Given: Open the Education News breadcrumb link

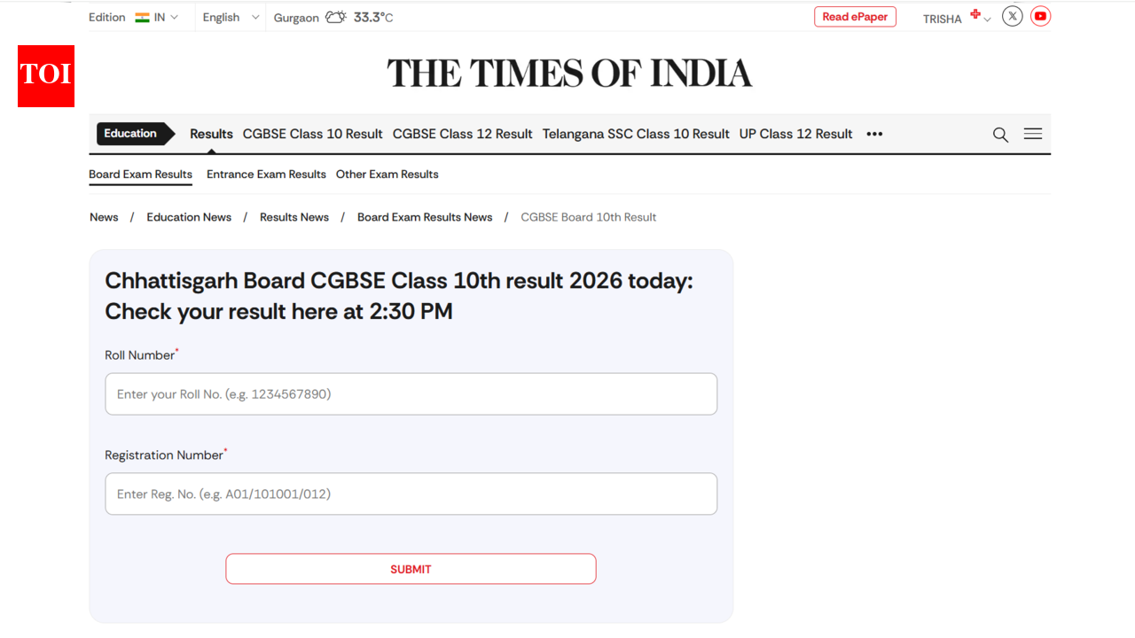Looking at the screenshot, I should pyautogui.click(x=189, y=217).
